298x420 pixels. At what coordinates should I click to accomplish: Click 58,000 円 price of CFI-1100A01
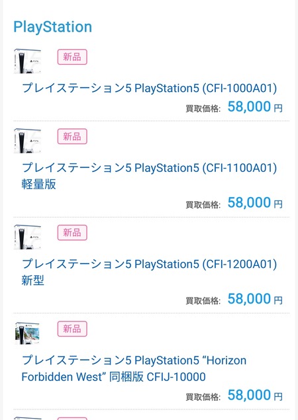(255, 202)
